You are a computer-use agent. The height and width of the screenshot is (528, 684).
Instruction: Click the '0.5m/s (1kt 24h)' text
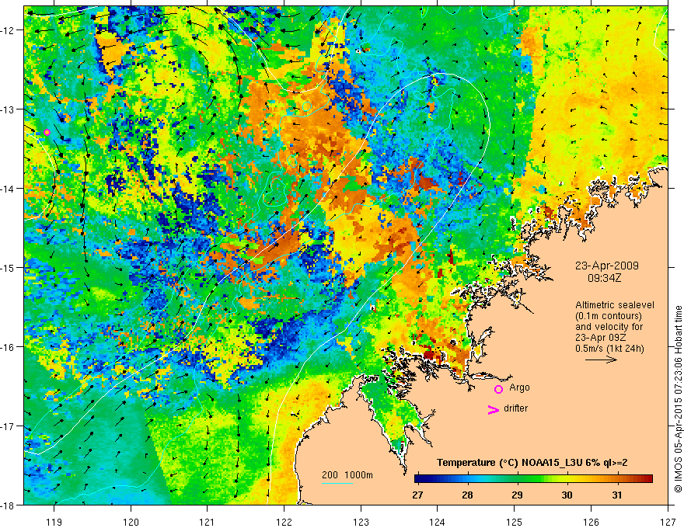(x=609, y=348)
